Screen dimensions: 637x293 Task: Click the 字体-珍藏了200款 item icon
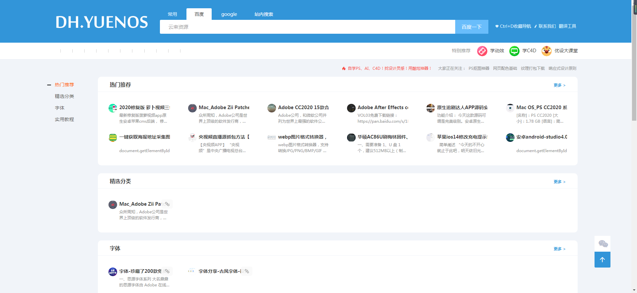113,272
